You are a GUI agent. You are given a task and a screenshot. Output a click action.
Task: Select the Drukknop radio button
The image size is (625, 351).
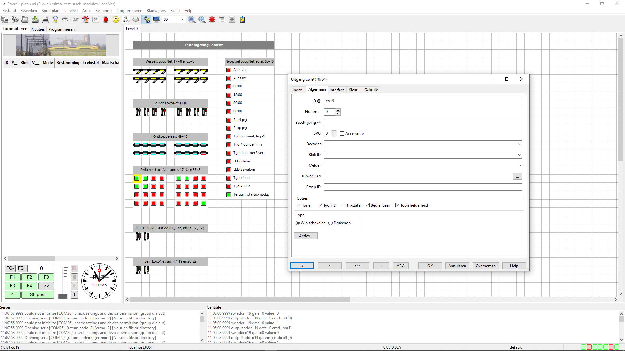pos(330,223)
